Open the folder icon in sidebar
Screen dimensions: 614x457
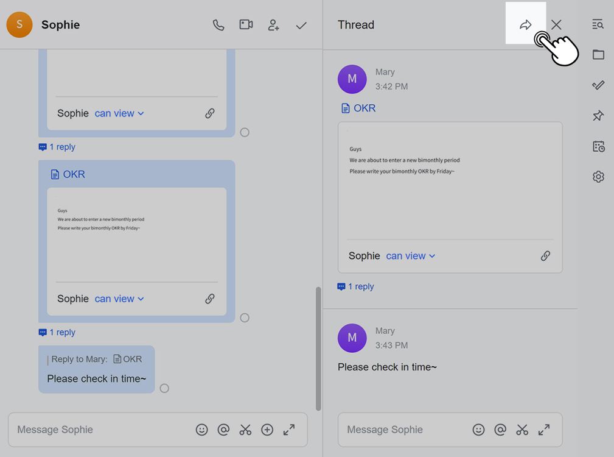coord(598,55)
